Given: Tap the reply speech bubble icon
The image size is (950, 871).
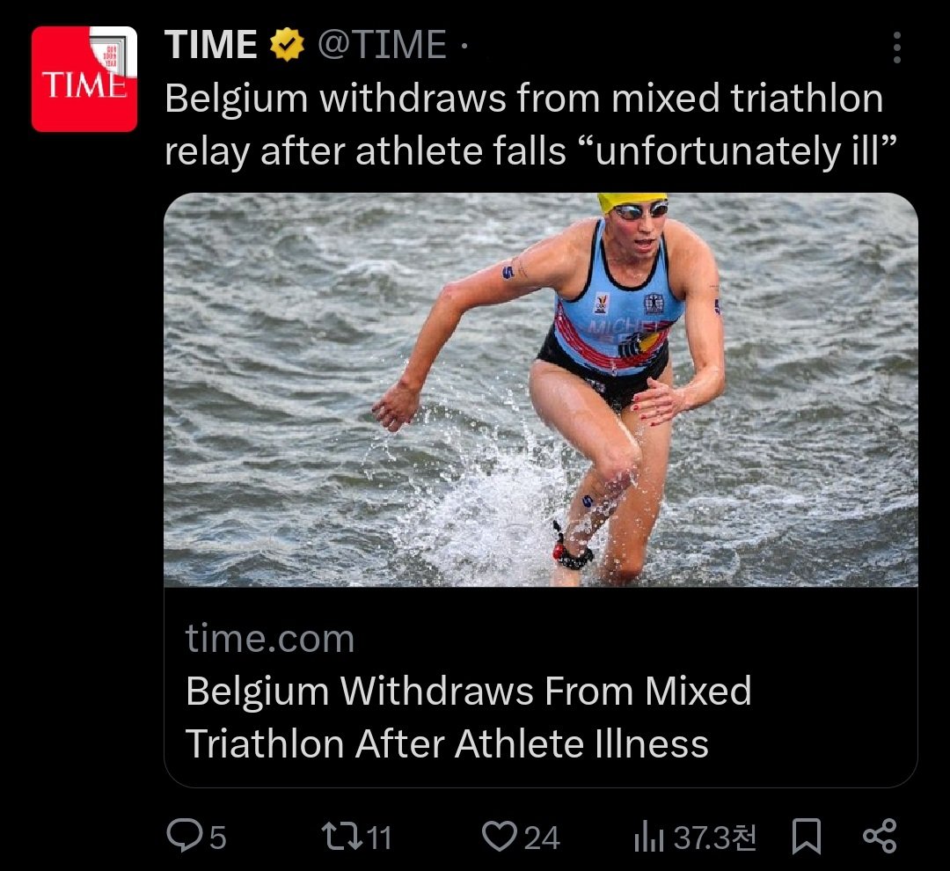Looking at the screenshot, I should [183, 836].
